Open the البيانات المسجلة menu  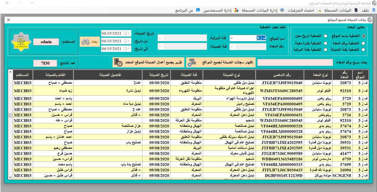(341, 10)
